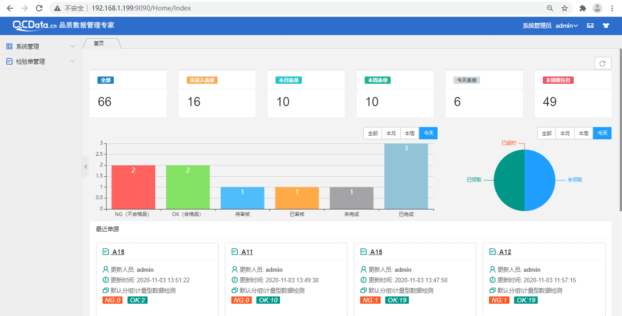Viewport: 622px width, 316px height.
Task: Click the 未录入表单 summary tag
Action: coord(202,80)
